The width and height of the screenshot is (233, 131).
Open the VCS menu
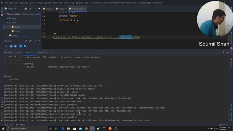click(72, 3)
